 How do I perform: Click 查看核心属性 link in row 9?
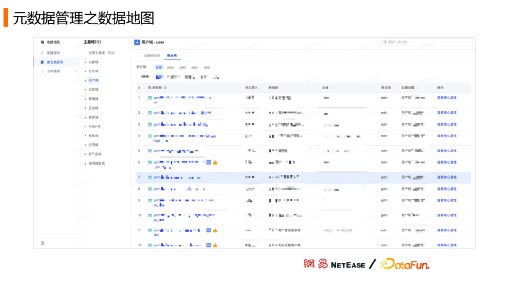coord(447,200)
